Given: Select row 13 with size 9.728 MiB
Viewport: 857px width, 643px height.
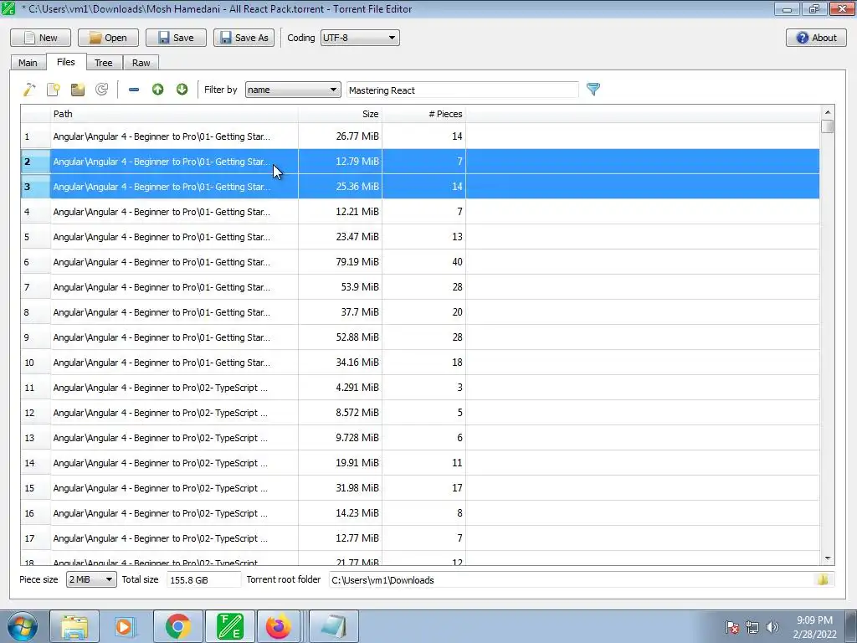Looking at the screenshot, I should [420, 438].
